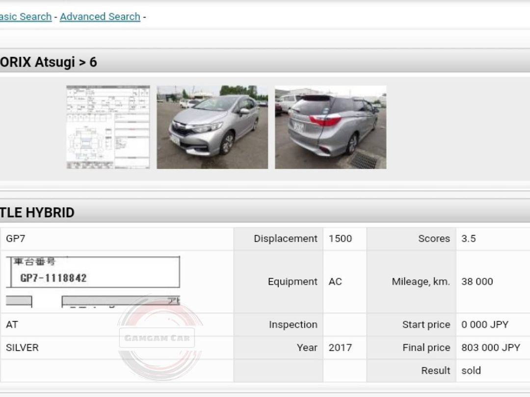Click the Year label
The image size is (530, 397).
pos(307,347)
